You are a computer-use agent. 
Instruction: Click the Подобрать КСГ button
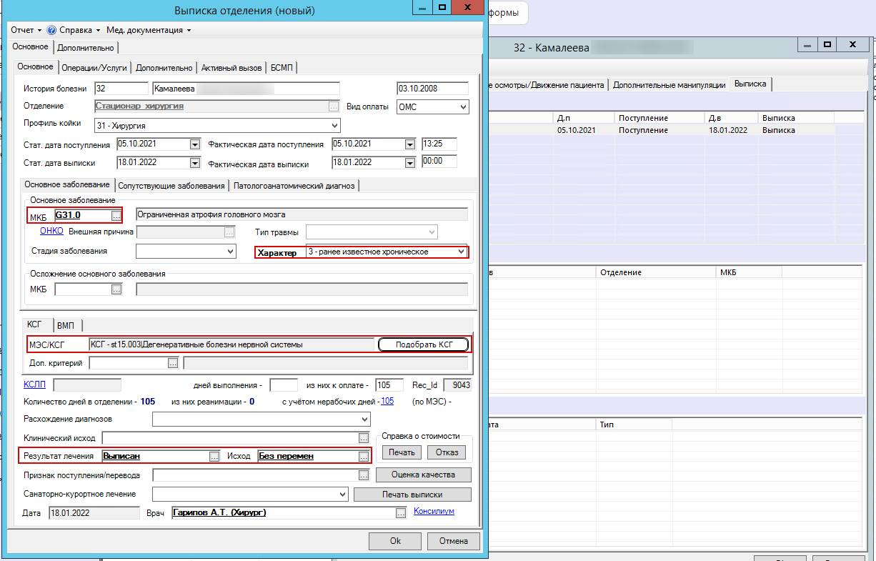coord(424,344)
